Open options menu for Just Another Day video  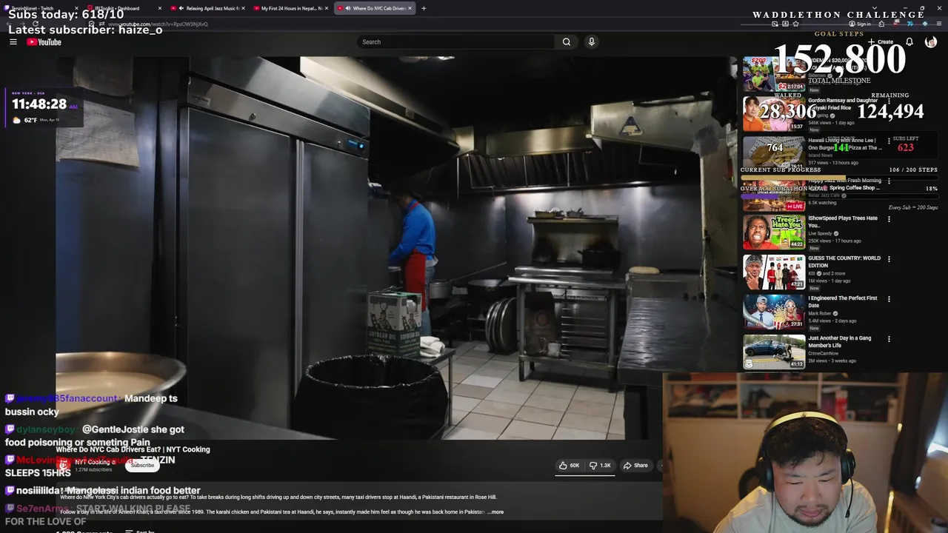point(889,339)
